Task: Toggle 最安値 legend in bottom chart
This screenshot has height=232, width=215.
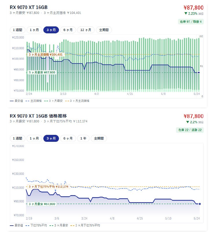Action: click(16, 225)
